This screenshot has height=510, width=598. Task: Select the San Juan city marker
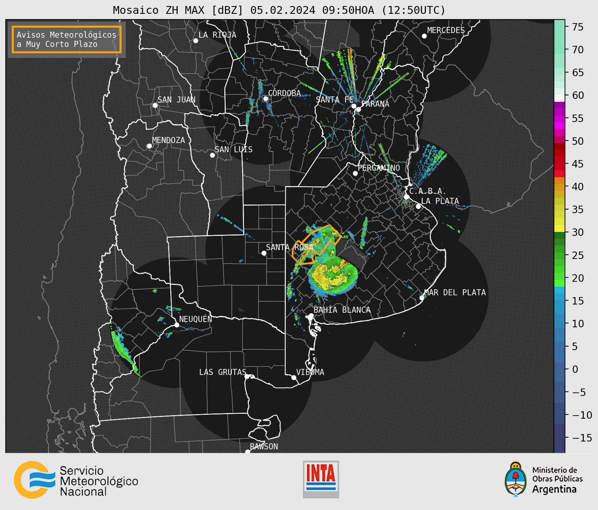click(x=155, y=105)
